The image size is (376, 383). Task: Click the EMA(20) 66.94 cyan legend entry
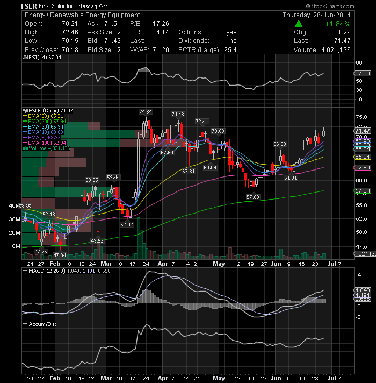pyautogui.click(x=43, y=127)
